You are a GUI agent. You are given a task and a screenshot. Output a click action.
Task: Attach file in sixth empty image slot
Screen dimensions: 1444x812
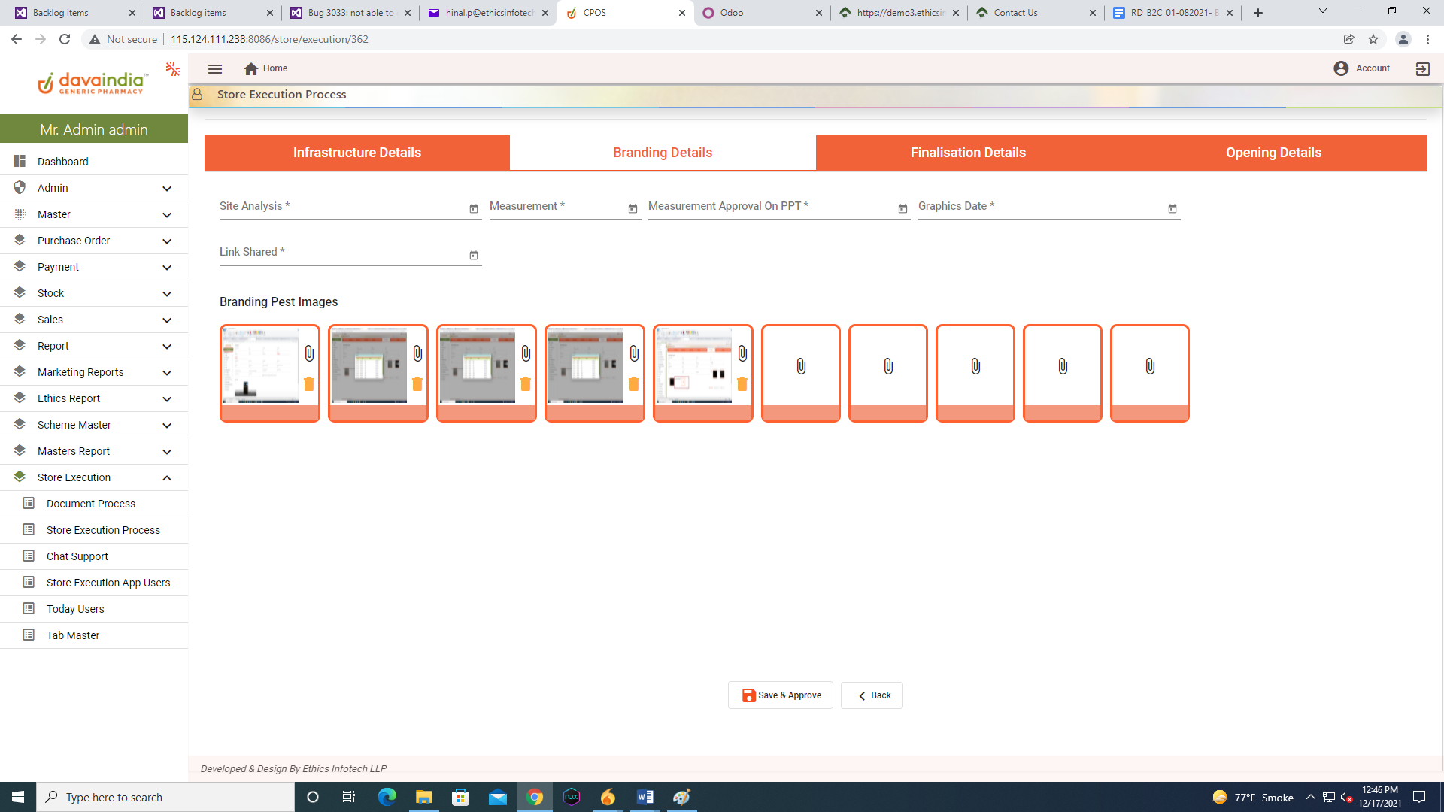point(801,366)
